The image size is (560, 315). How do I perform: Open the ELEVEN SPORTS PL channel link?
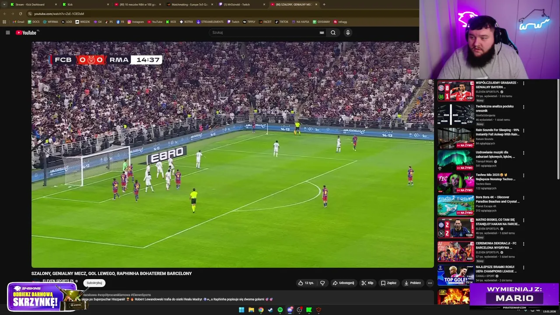coord(58,281)
